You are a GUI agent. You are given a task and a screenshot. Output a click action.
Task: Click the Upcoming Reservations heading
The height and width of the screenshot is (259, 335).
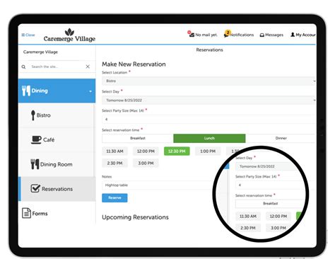coord(135,217)
